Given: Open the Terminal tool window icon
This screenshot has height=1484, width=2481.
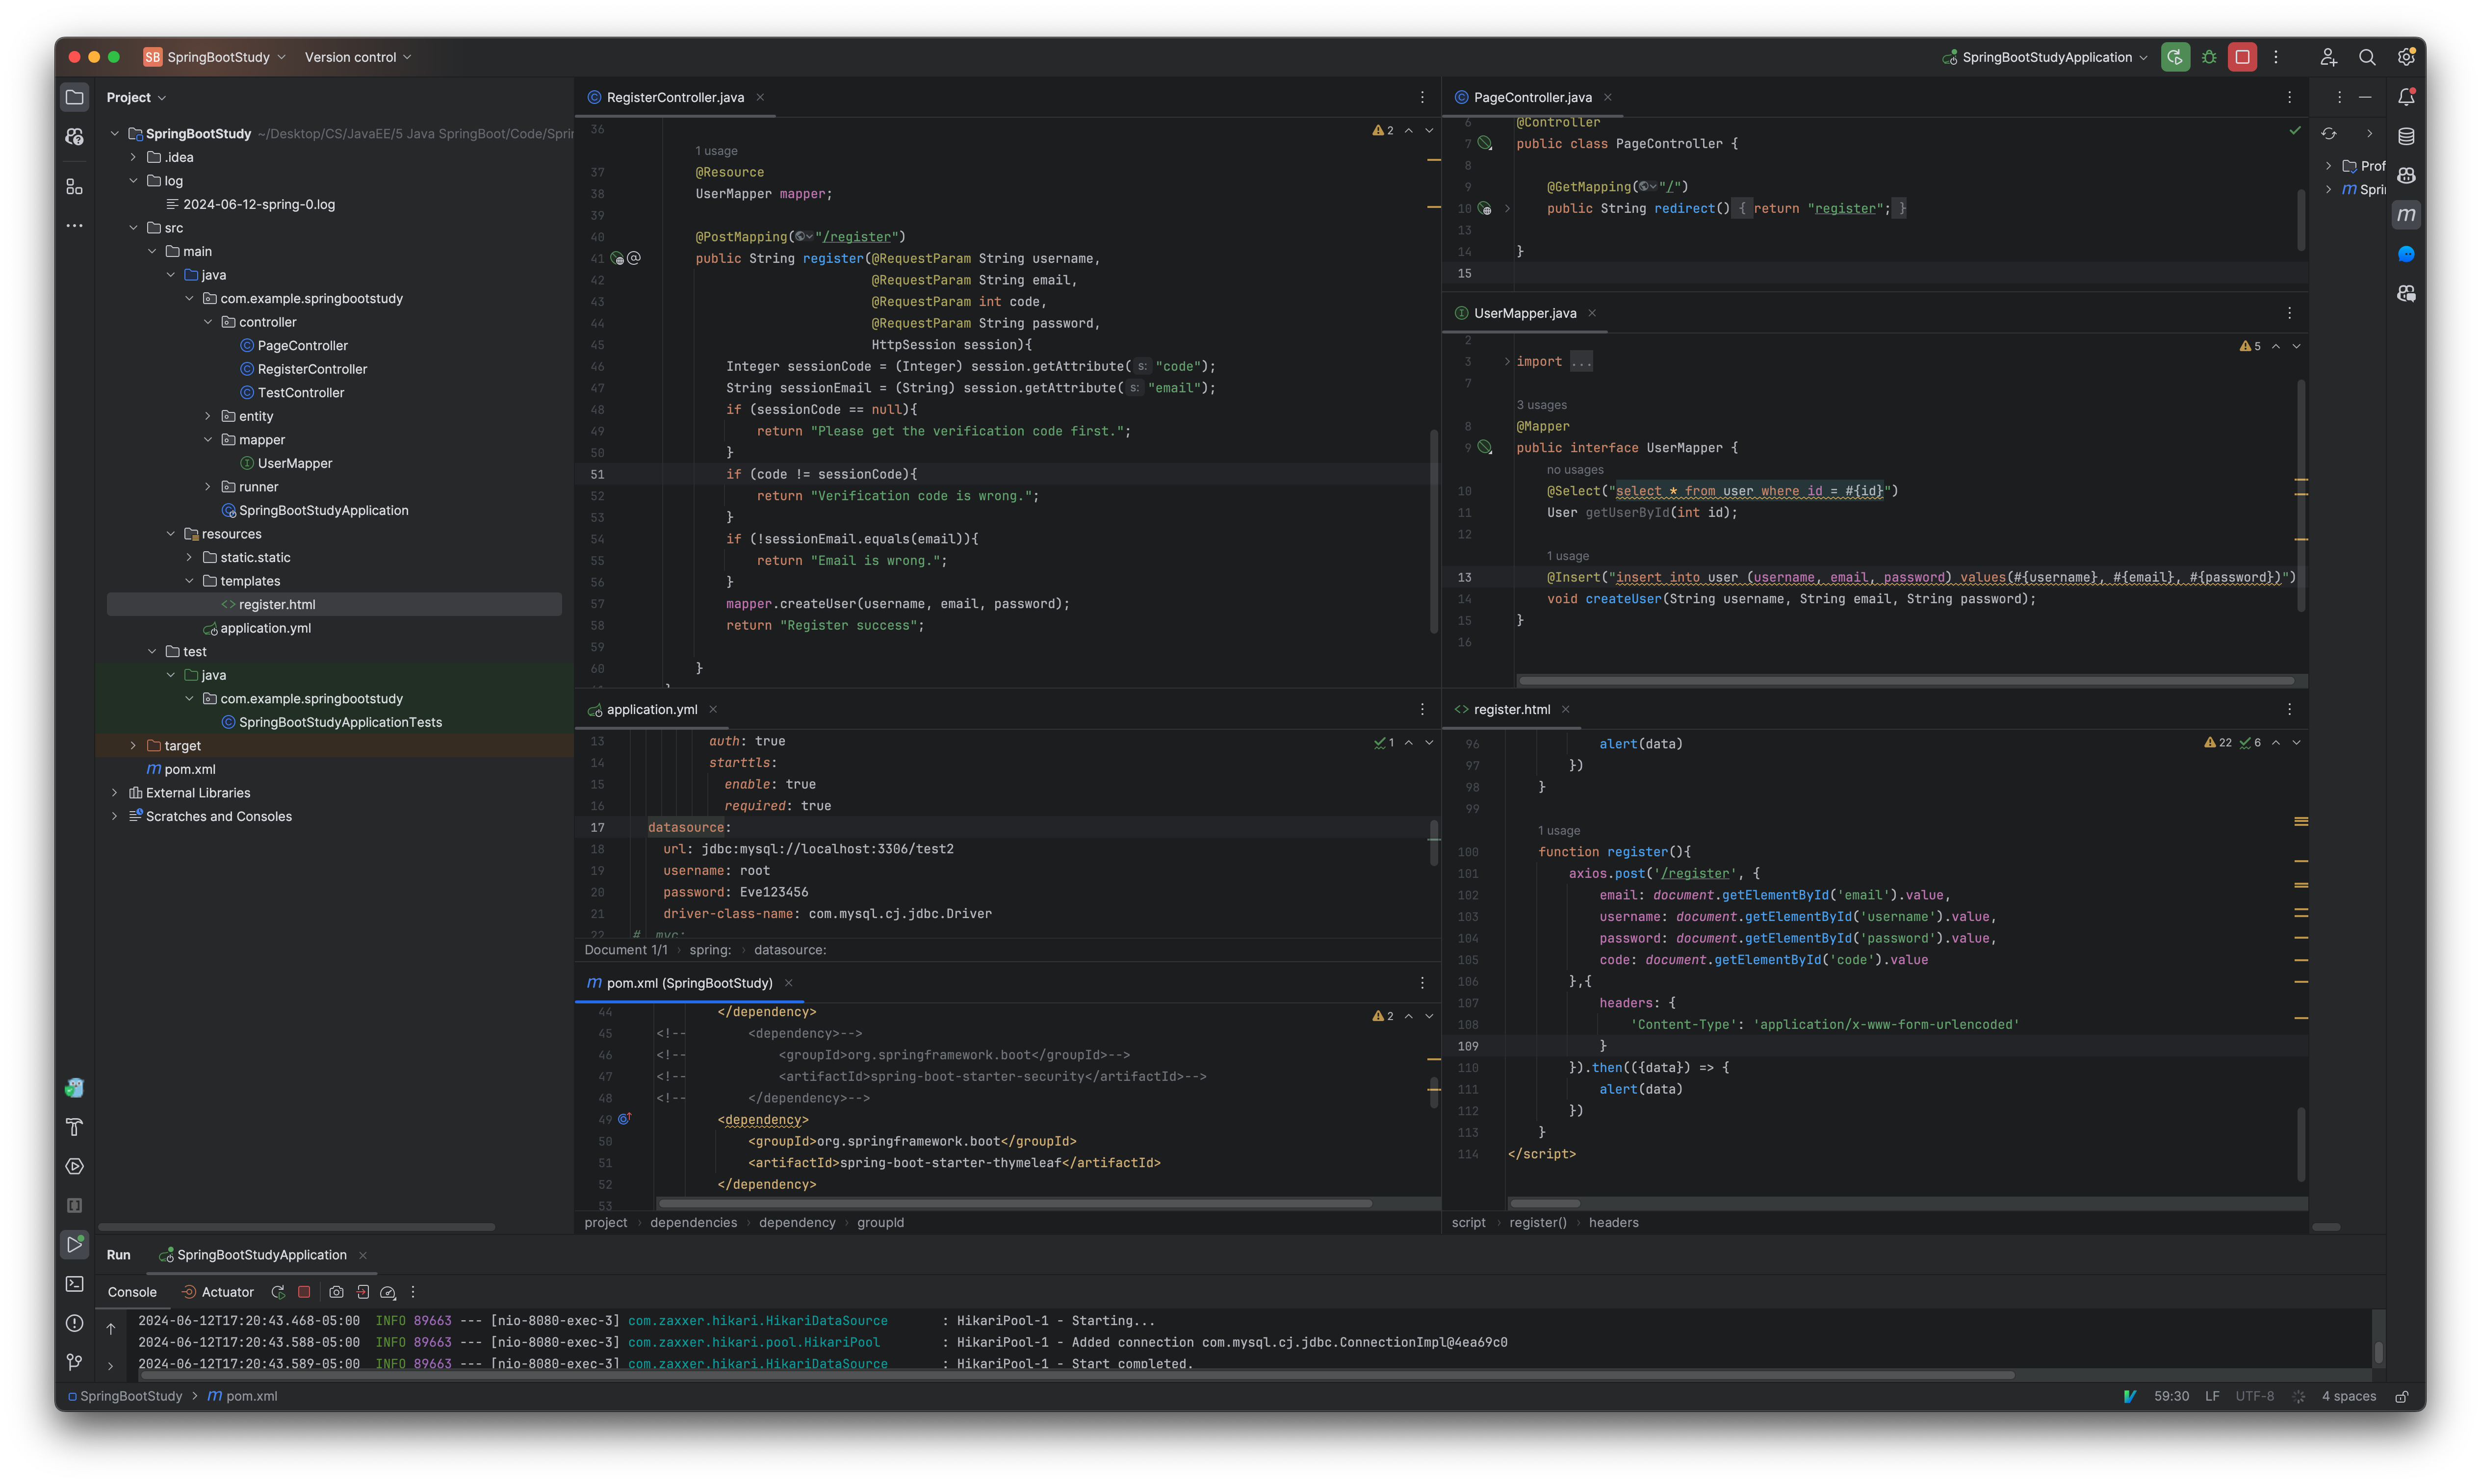Looking at the screenshot, I should [x=74, y=1284].
